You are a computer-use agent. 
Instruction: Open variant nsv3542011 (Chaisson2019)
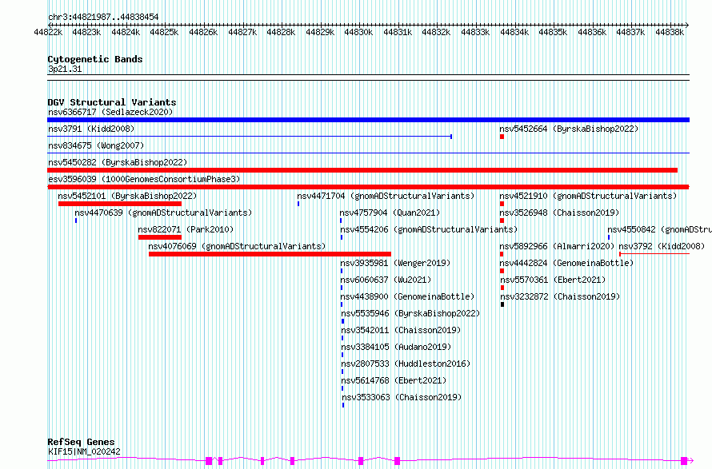(x=401, y=330)
